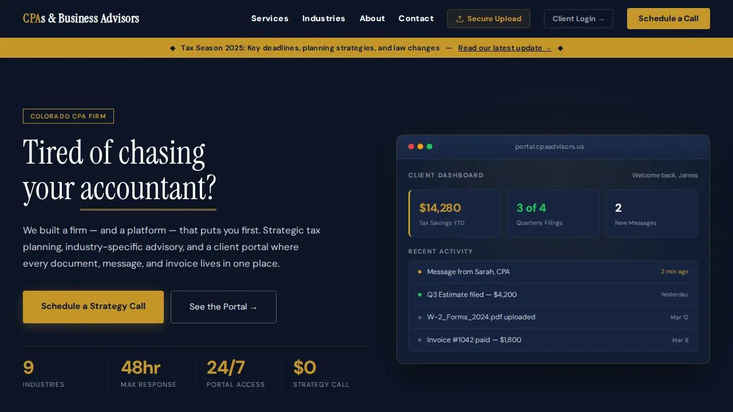Screen dimensions: 733x412
Task: Open the Services menu
Action: point(270,18)
